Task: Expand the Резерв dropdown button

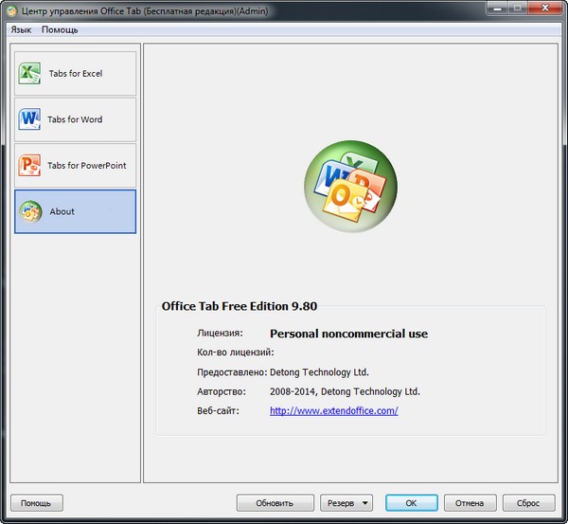Action: click(346, 503)
